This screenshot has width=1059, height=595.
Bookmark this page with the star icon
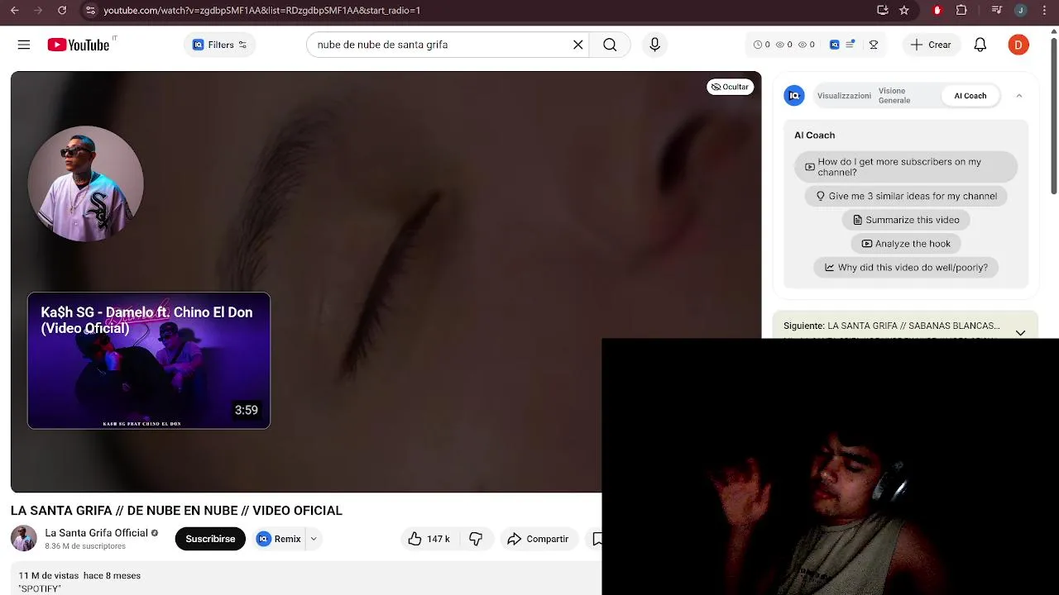[904, 10]
